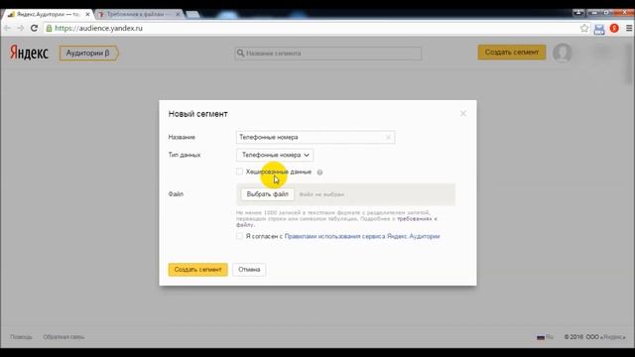Open the user avatar profile menu
This screenshot has width=635, height=357.
(563, 53)
